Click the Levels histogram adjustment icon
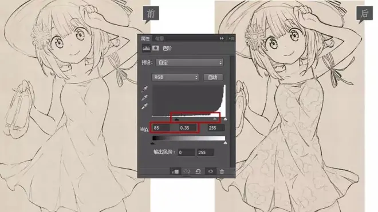 point(146,49)
